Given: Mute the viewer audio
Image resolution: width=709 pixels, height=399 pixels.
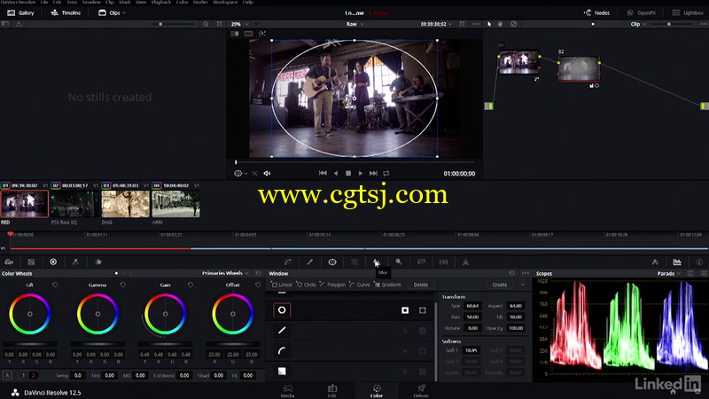Looking at the screenshot, I should (x=267, y=173).
